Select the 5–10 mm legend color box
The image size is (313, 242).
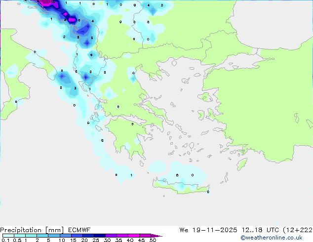pos(54,236)
